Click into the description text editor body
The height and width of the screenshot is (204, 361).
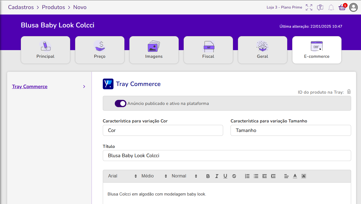click(227, 193)
